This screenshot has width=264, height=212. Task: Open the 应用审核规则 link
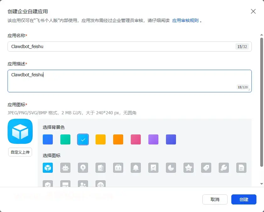[x=185, y=20]
